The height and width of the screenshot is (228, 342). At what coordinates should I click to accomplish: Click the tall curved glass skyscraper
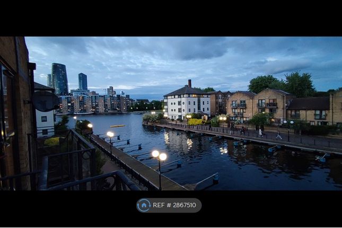59,78
